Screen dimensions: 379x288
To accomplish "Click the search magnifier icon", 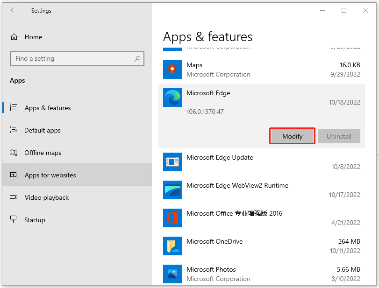I will [x=137, y=59].
